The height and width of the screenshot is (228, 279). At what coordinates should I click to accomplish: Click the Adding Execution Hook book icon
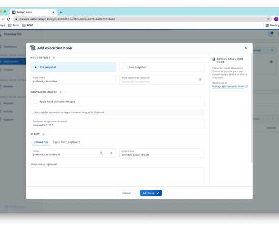(x=214, y=59)
